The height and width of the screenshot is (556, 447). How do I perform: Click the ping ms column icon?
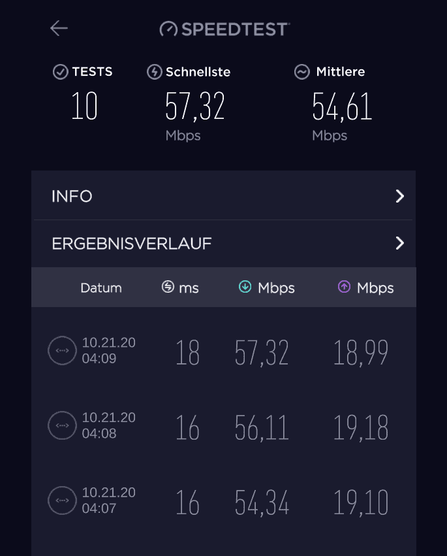(x=168, y=287)
